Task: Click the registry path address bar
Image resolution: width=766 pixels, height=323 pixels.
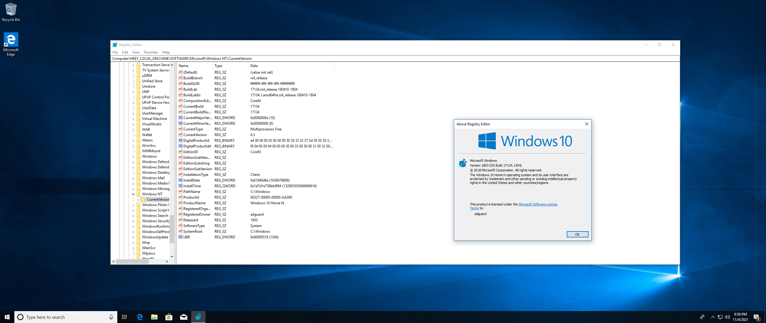Action: coord(395,59)
